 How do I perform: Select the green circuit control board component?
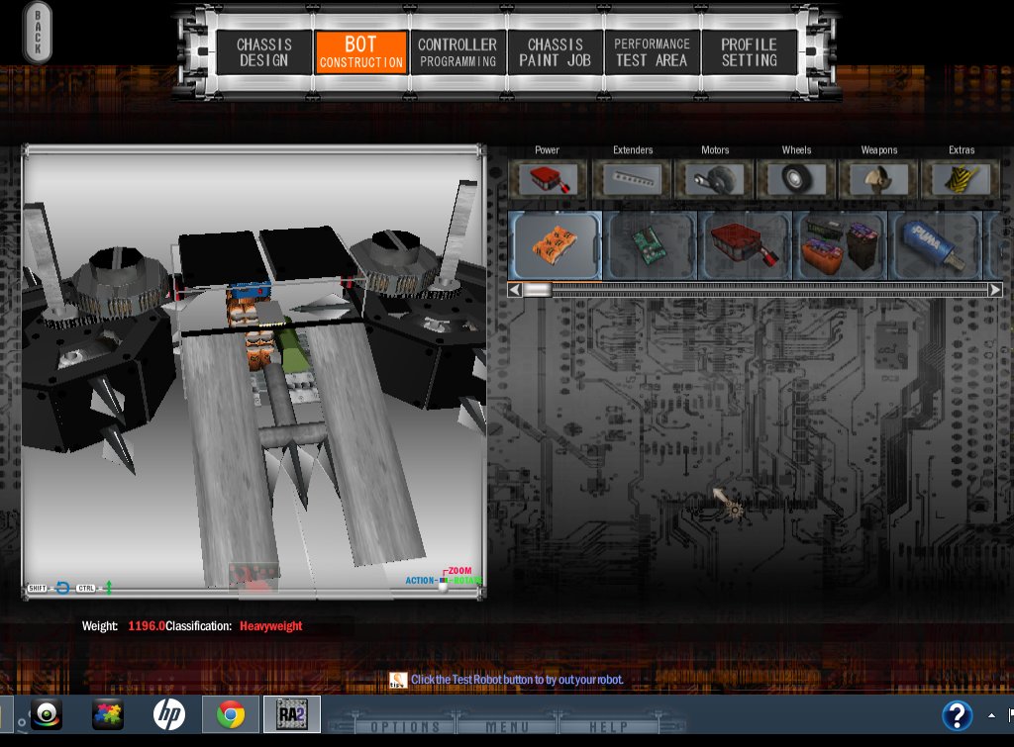650,245
